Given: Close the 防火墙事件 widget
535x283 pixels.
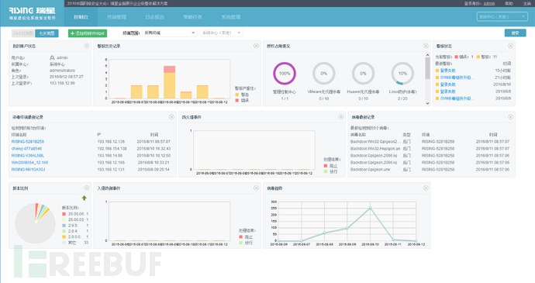Looking at the screenshot, I should (x=341, y=117).
